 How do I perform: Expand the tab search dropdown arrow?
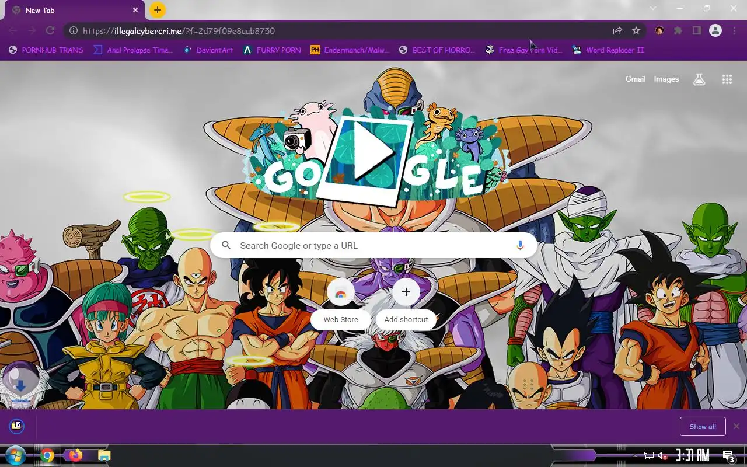[x=653, y=8]
